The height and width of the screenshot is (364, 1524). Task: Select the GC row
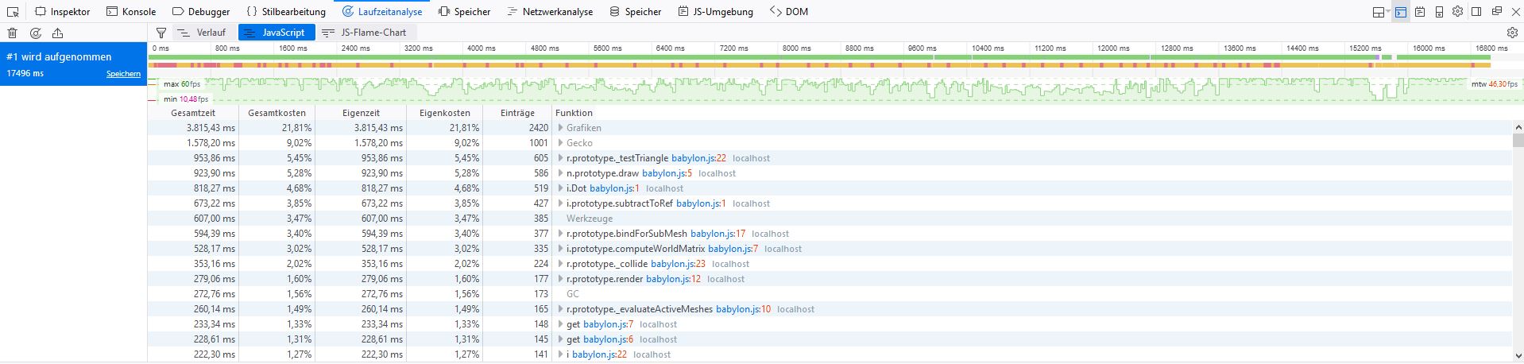click(x=830, y=294)
